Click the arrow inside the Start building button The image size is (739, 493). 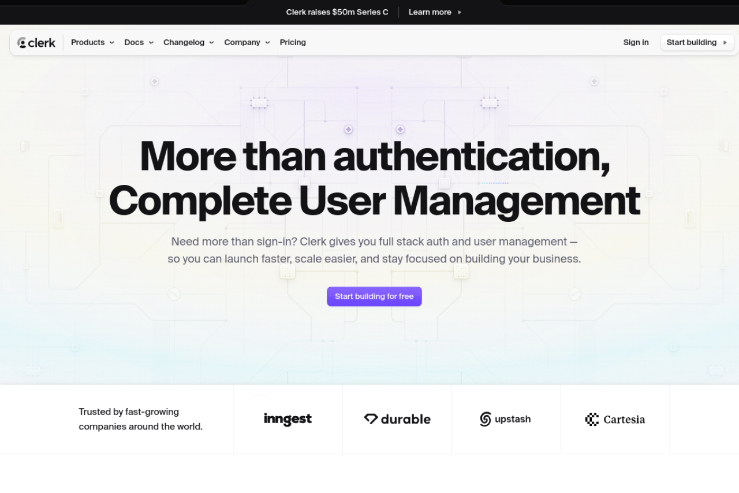725,42
